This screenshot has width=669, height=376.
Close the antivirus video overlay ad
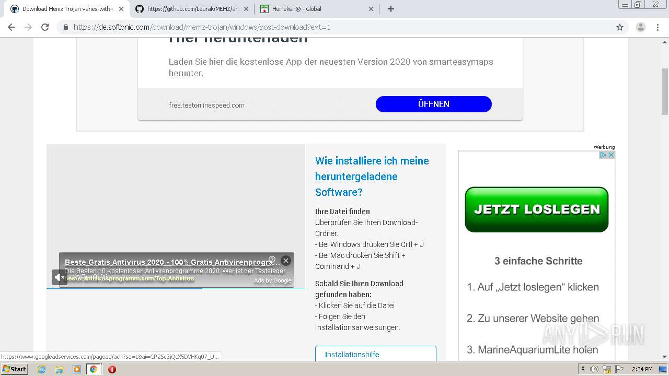coord(285,261)
